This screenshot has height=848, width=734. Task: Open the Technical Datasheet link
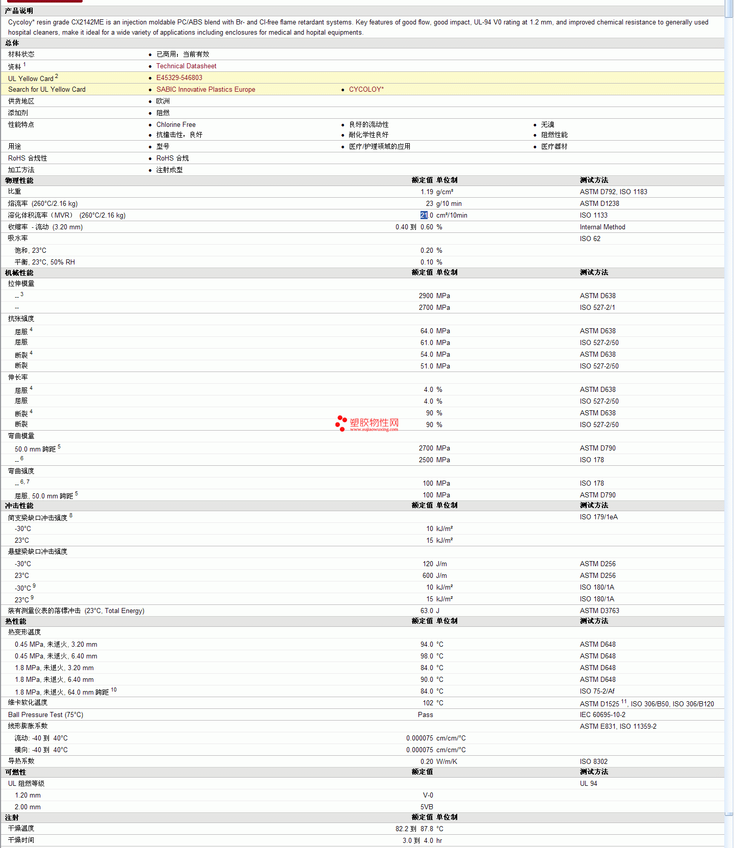pyautogui.click(x=186, y=66)
